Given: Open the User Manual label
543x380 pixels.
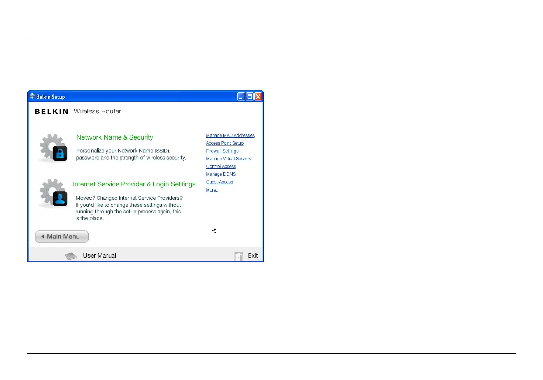Looking at the screenshot, I should point(100,256).
